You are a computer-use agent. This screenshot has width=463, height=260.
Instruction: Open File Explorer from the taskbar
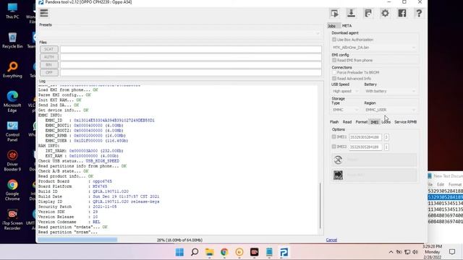pos(209,252)
